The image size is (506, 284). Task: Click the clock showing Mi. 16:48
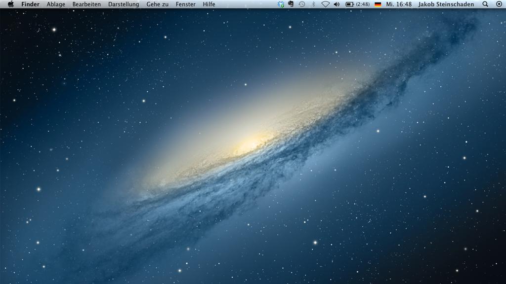(x=399, y=4)
